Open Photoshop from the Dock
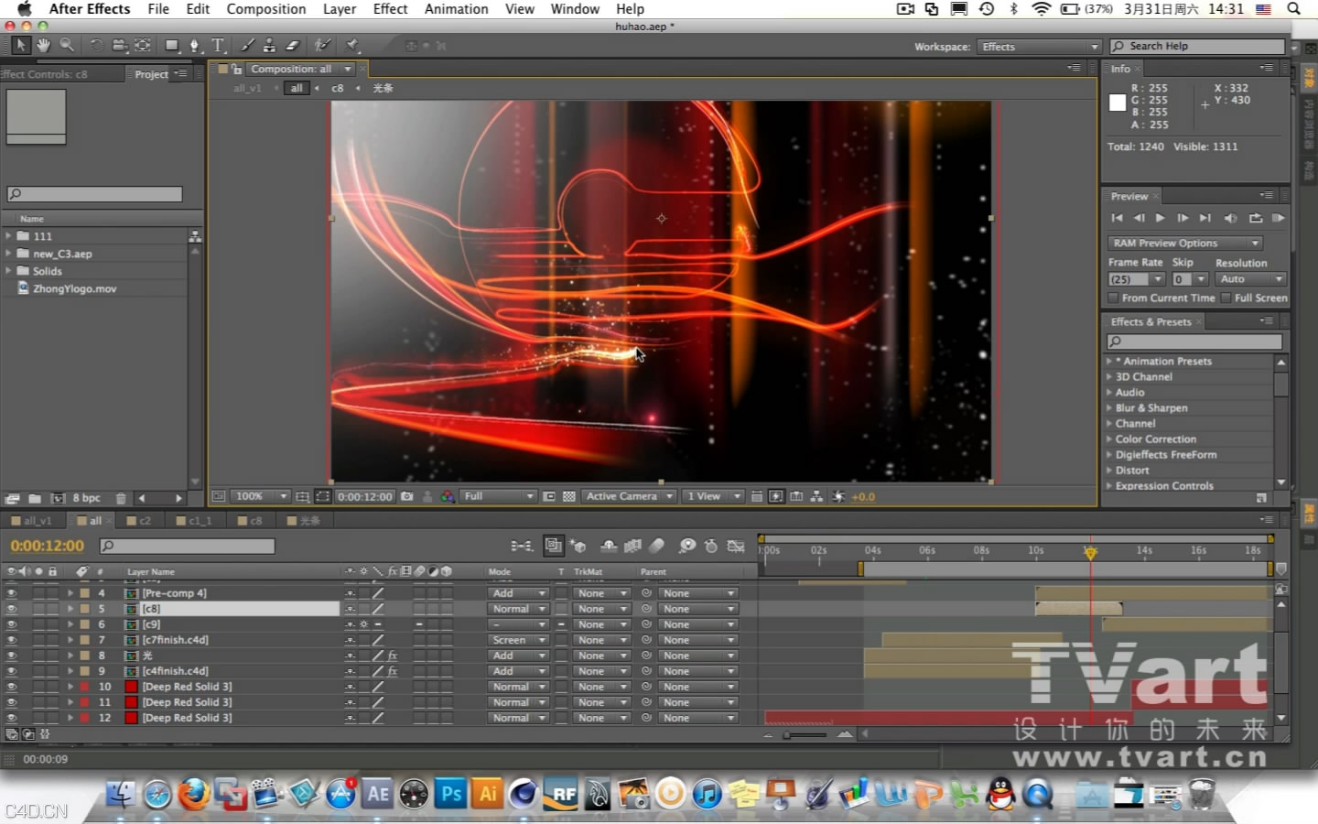The image size is (1318, 824). coord(450,794)
